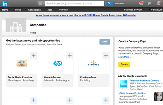Click the Done button
The width and height of the screenshot is (163, 105).
coord(104,42)
